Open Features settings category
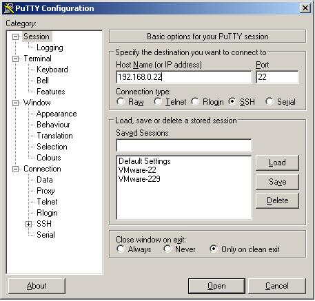The image size is (315, 301). 51,92
